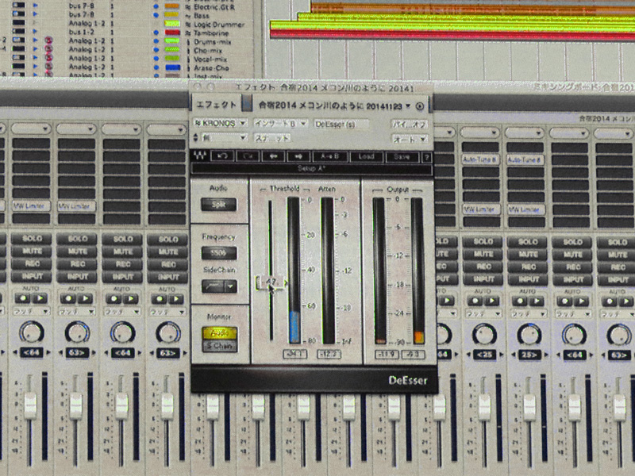635x476 pixels.
Task: Click the blue automation dot on the Tamborine row
Action: tap(156, 33)
